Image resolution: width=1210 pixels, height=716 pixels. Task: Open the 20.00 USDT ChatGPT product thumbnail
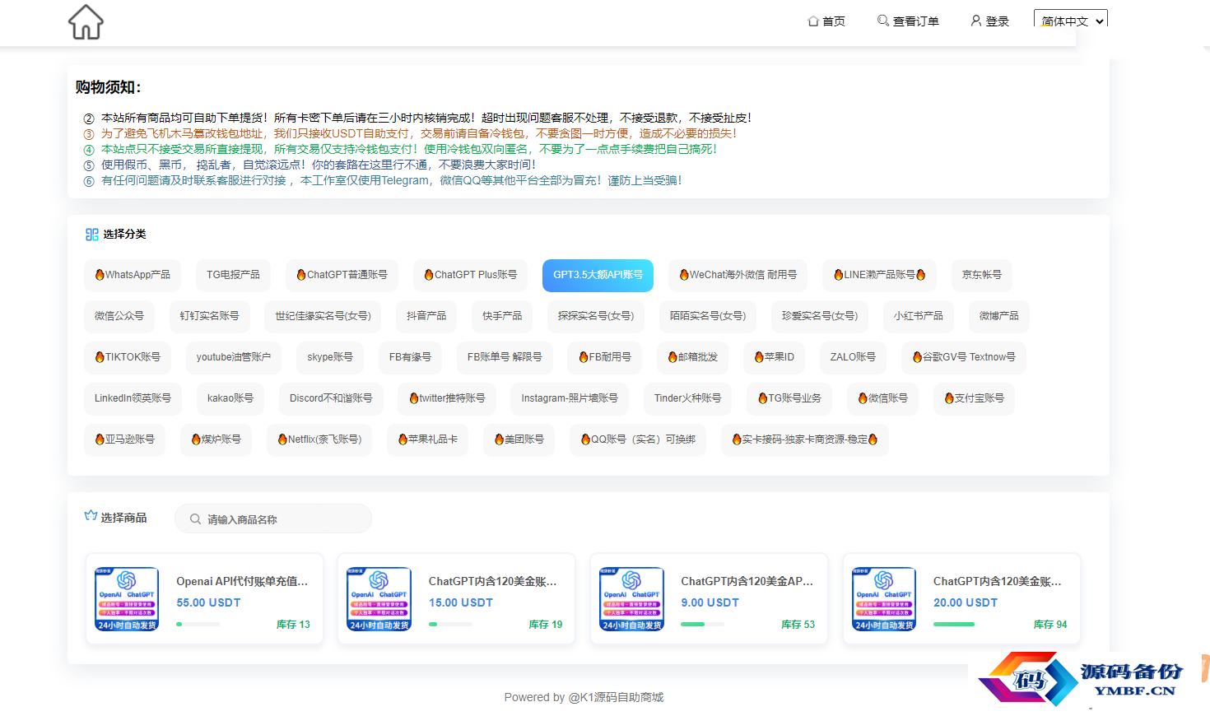(x=884, y=599)
